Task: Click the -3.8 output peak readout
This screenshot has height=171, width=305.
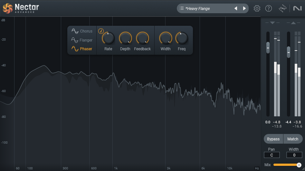Action: (297, 122)
